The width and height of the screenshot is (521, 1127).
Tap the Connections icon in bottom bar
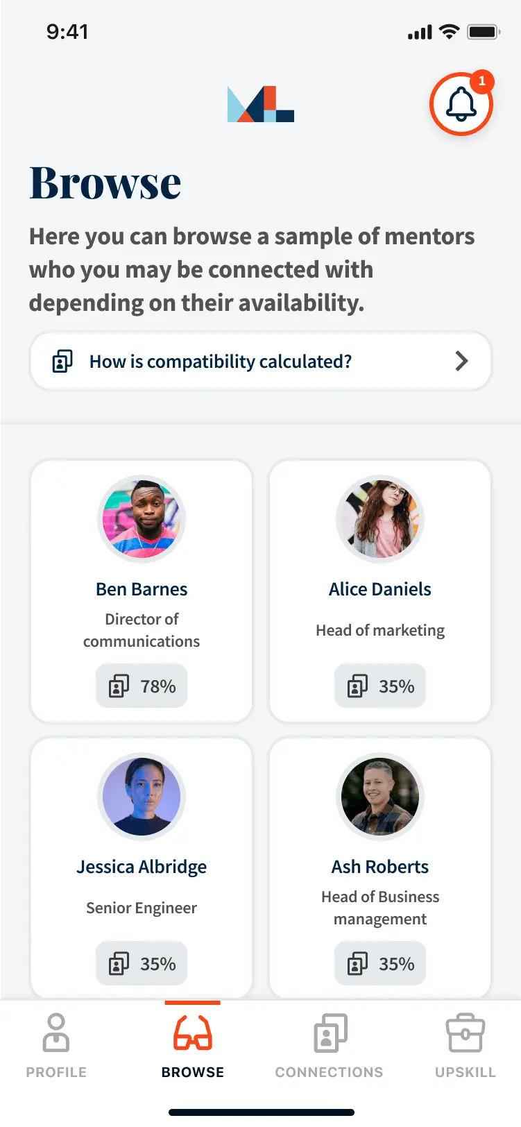coord(330,1033)
